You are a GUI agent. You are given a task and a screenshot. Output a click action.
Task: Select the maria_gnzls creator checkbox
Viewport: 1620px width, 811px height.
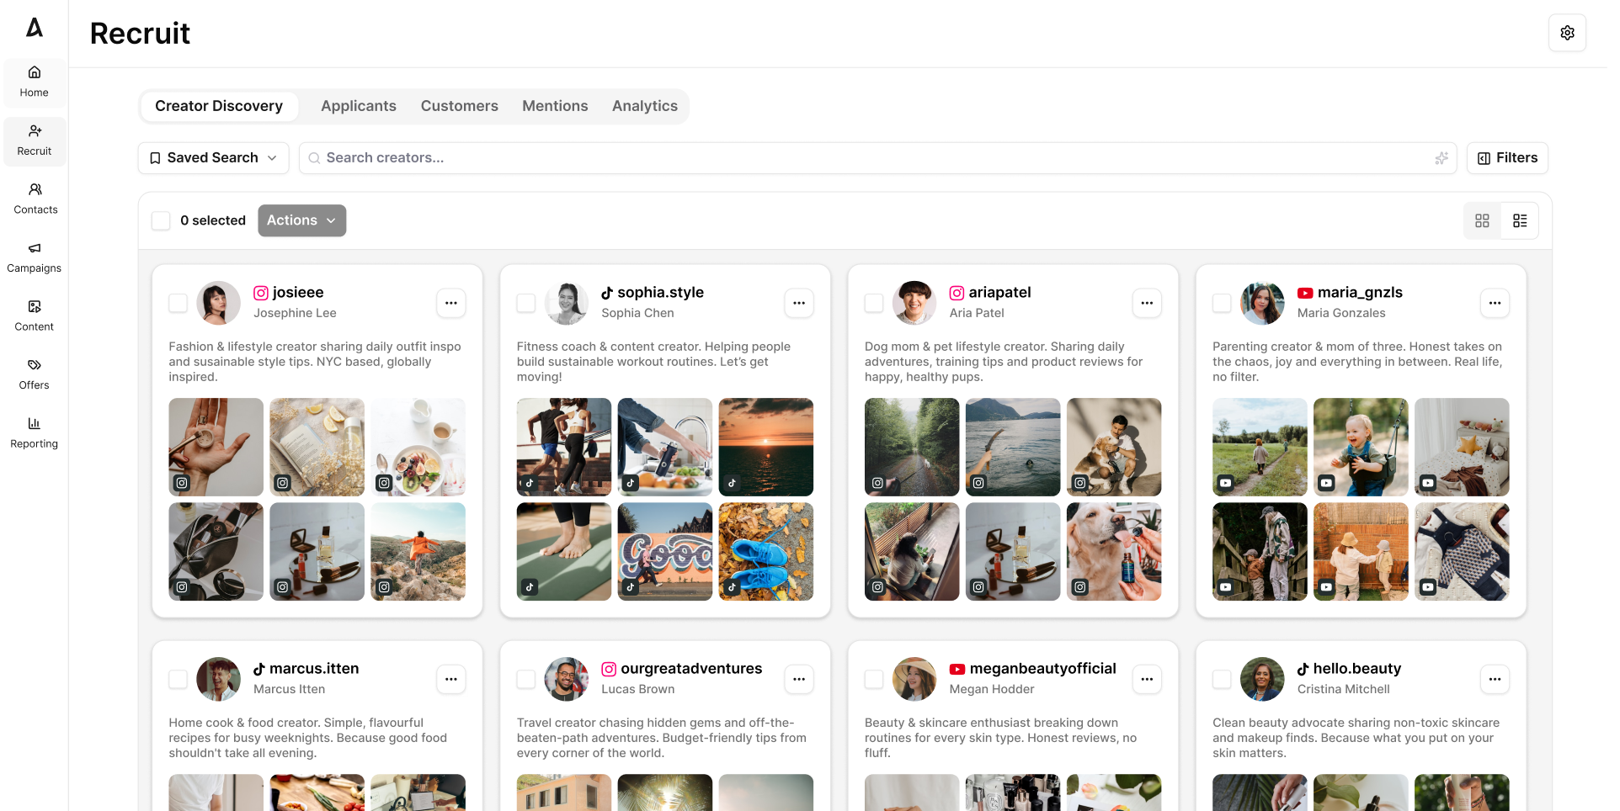1222,303
